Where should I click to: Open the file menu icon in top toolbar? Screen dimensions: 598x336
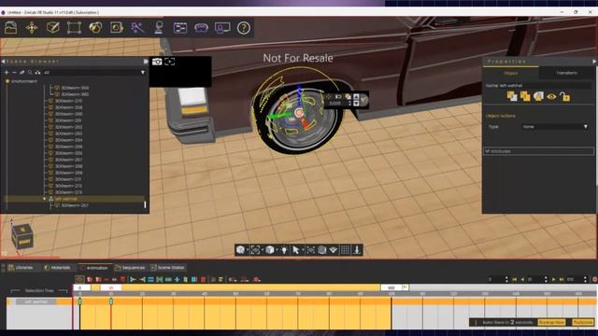pyautogui.click(x=10, y=27)
